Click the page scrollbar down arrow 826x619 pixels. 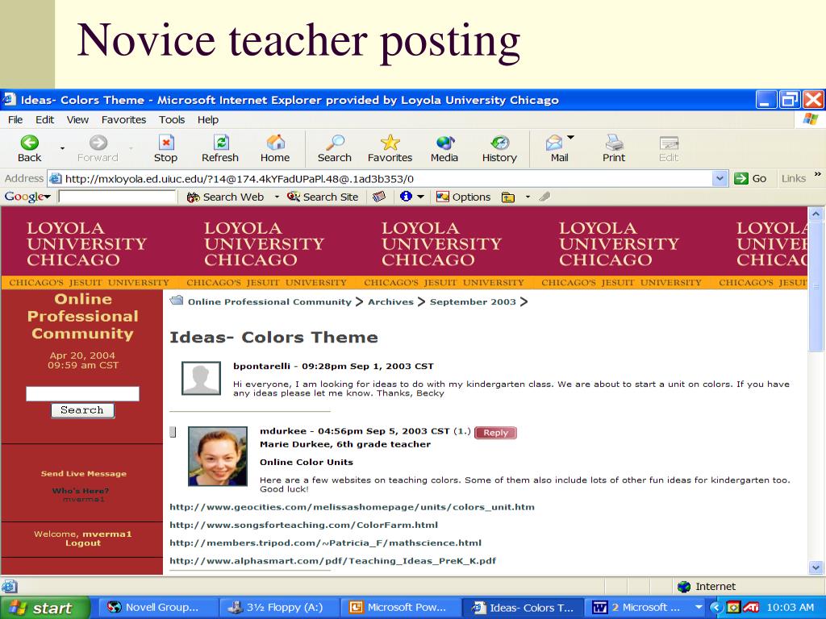tap(816, 567)
